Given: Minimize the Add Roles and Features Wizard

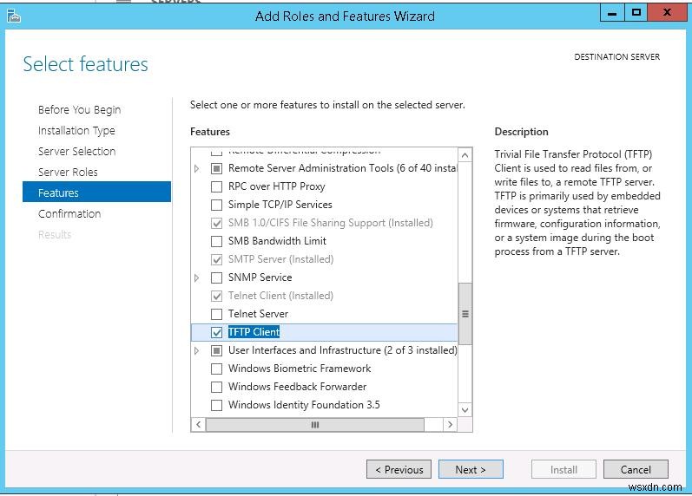Looking at the screenshot, I should (612, 14).
